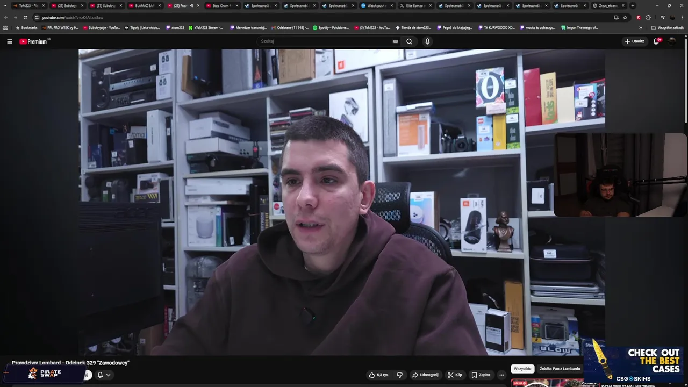
Task: Close the ToM223 browser tab
Action: pyautogui.click(x=44, y=5)
